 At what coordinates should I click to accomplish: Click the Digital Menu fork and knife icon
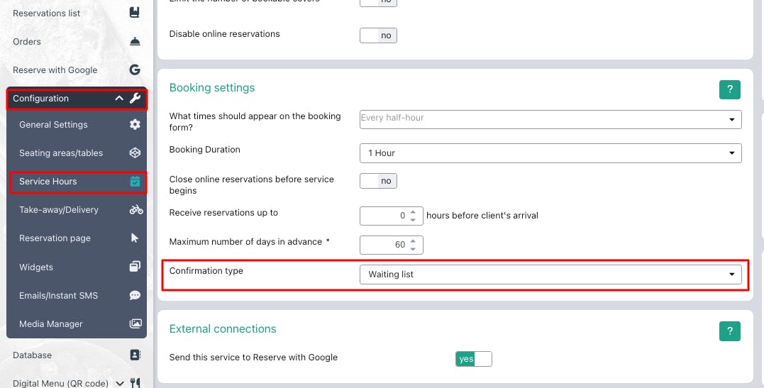(x=135, y=384)
